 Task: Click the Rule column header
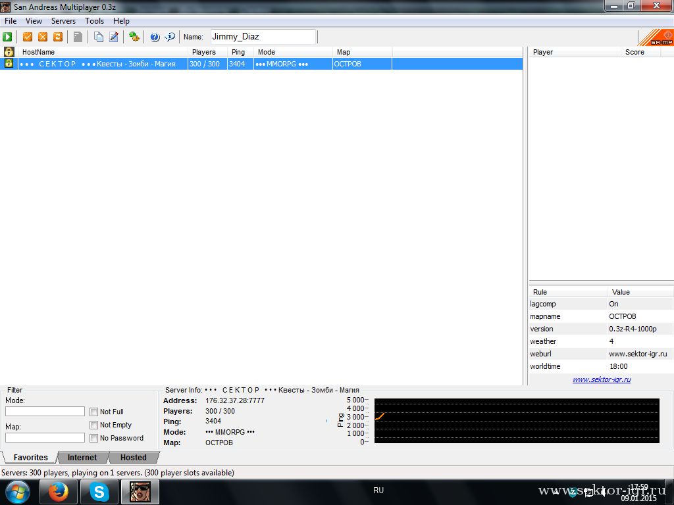[568, 292]
